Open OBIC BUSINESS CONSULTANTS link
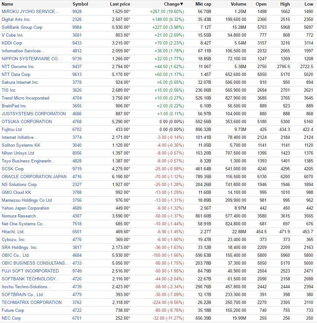The height and width of the screenshot is (323, 317). 35,263
